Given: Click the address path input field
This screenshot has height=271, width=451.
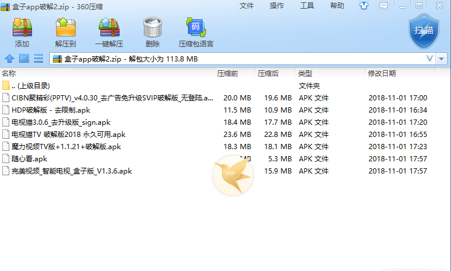Looking at the screenshot, I should pyautogui.click(x=232, y=59).
